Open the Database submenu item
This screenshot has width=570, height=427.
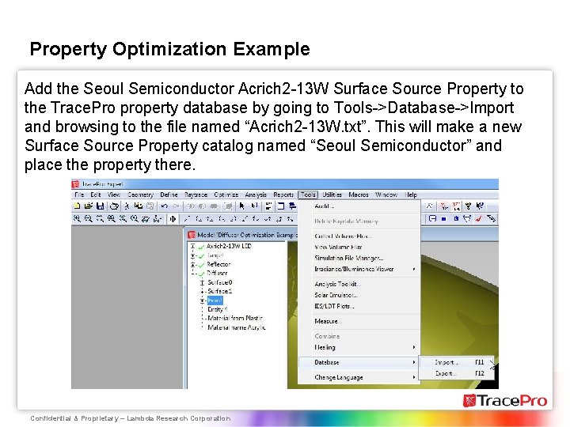359,362
